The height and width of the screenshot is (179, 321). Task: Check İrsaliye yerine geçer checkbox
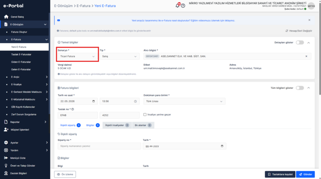pyautogui.click(x=145, y=114)
